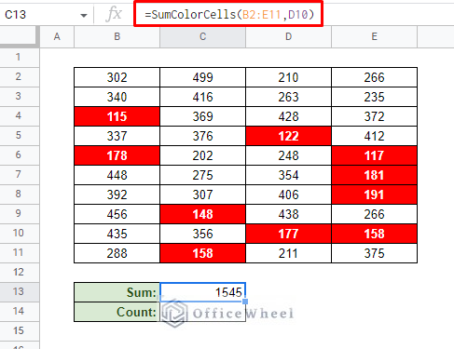The height and width of the screenshot is (349, 454).
Task: Click red cell containing 115
Action: 117,116
